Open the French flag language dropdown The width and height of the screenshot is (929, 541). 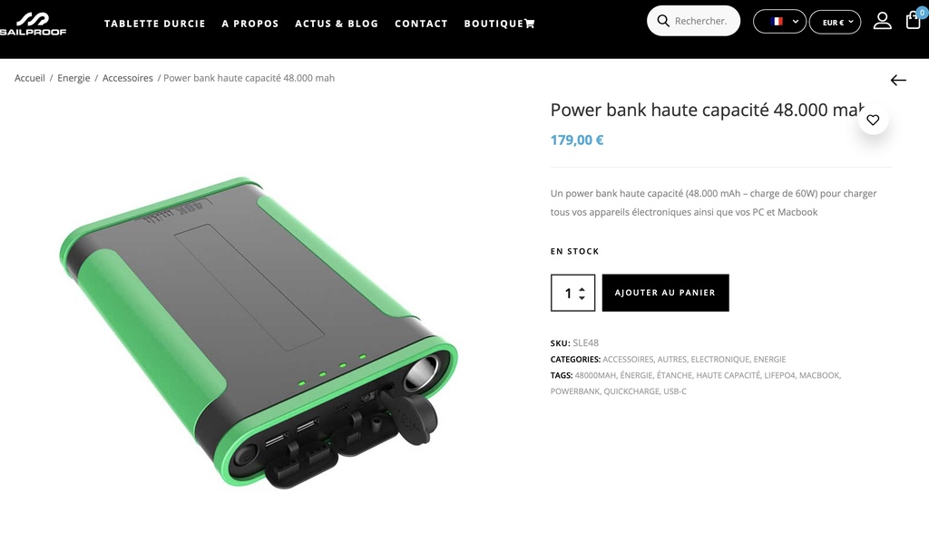pyautogui.click(x=779, y=22)
